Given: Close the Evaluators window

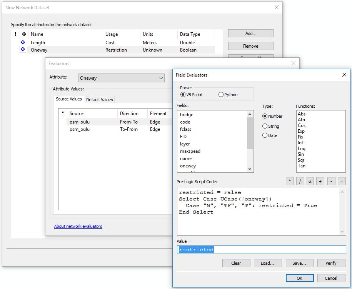Looking at the screenshot, I should point(294,63).
